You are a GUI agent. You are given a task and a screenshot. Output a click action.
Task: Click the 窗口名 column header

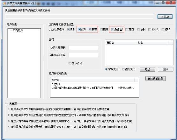pyautogui.click(x=121, y=43)
